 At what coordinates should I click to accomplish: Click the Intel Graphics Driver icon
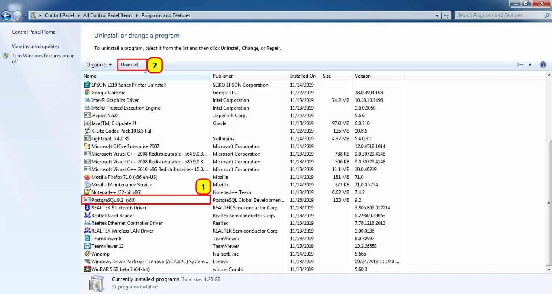[x=87, y=100]
